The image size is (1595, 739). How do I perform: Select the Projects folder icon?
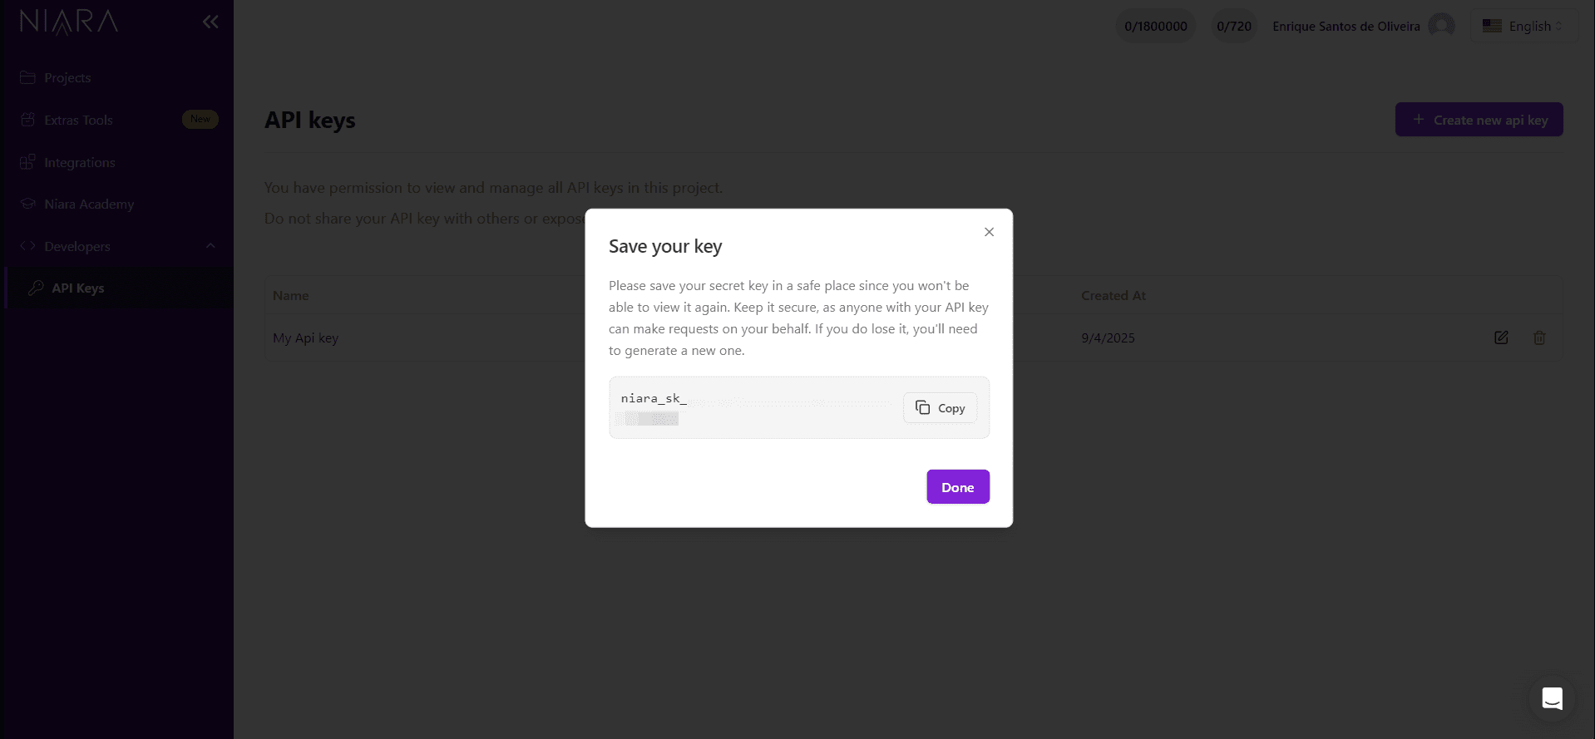[x=28, y=76]
